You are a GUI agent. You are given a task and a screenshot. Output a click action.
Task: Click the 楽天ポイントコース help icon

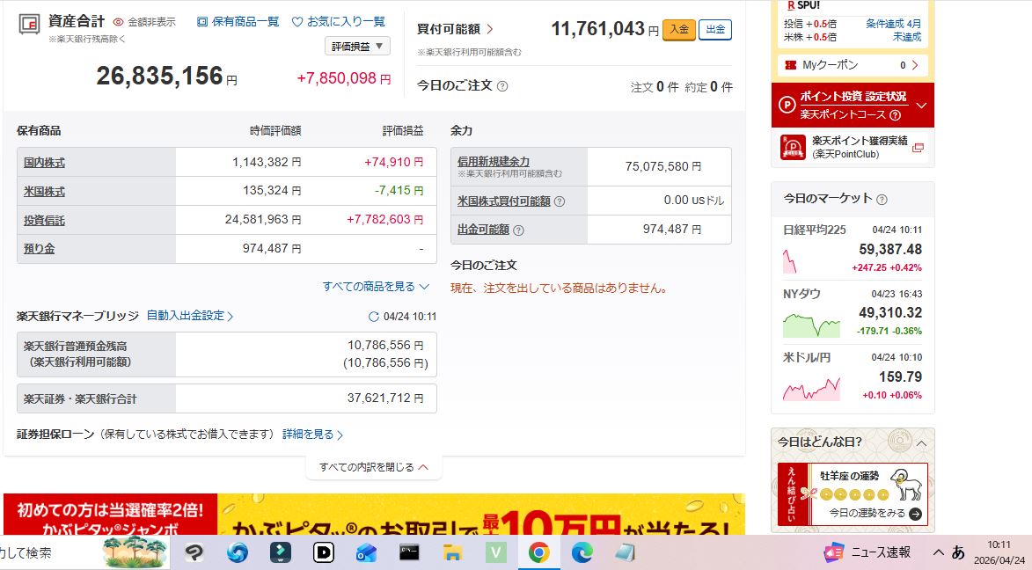coord(895,115)
